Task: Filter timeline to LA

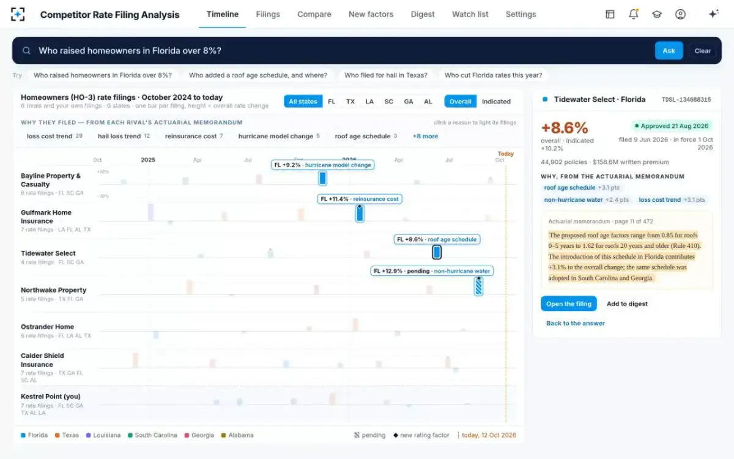Action: (369, 102)
